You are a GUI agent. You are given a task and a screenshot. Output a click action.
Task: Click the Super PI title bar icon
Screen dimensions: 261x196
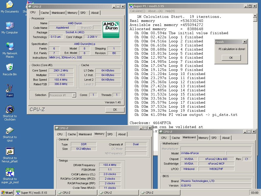pyautogui.click(x=131, y=6)
